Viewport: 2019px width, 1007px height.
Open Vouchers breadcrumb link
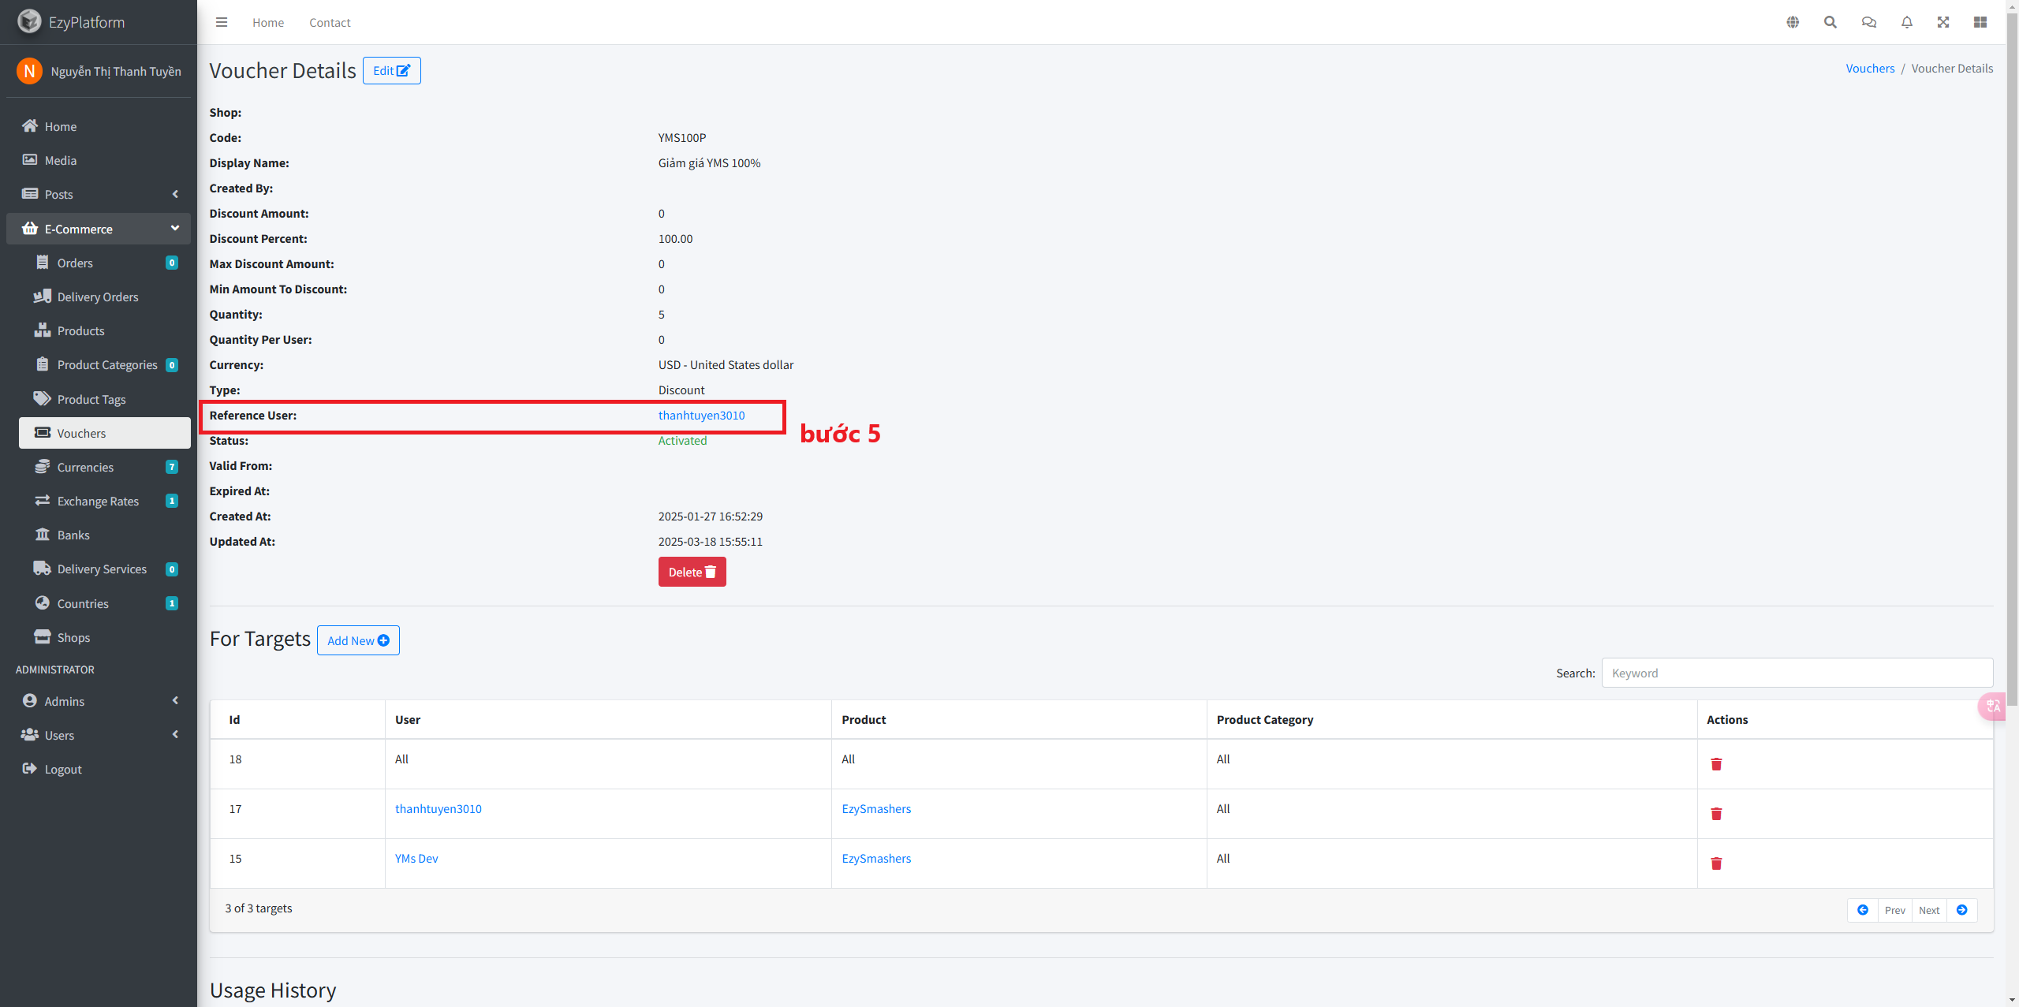pos(1870,69)
